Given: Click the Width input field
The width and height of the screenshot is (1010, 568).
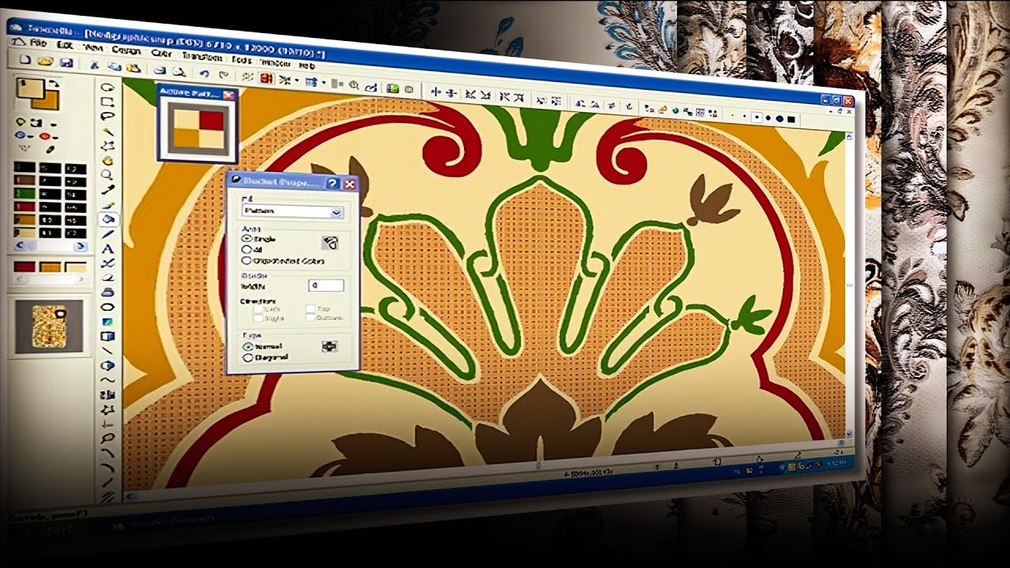Looking at the screenshot, I should click(325, 286).
